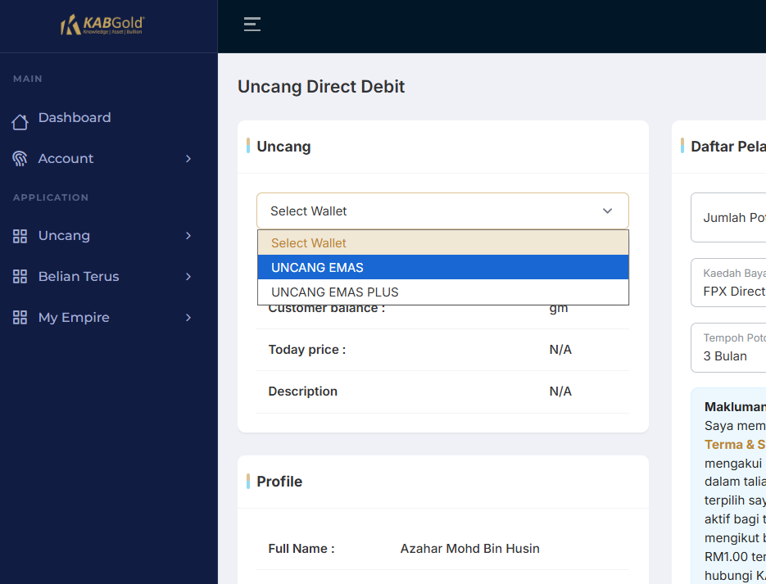Choose UNCANG EMAS from wallet list
766x584 pixels.
[442, 267]
